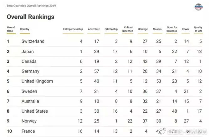The width and height of the screenshot is (210, 137).
Task: Click the Overall Rankings heading
Action: coord(30,17)
